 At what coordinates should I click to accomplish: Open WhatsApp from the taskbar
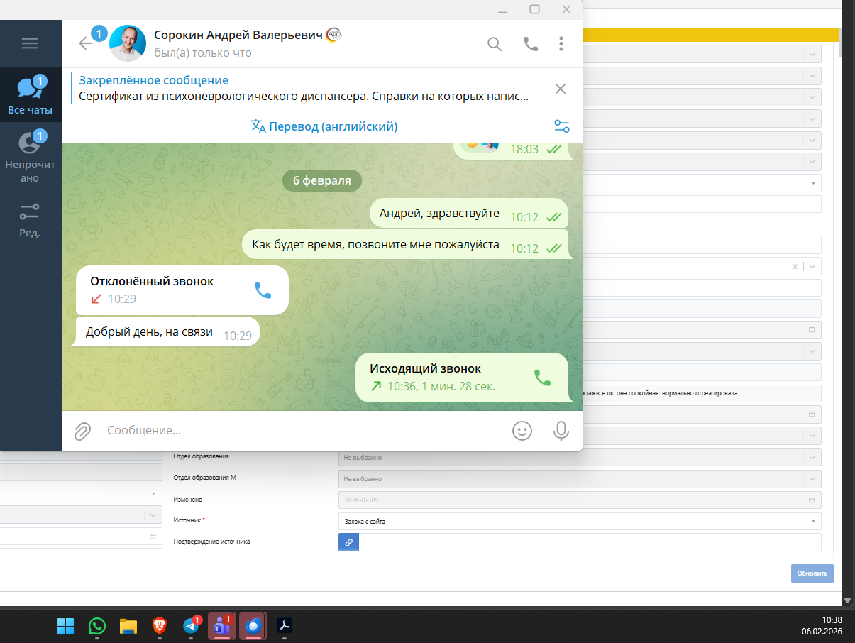click(96, 626)
